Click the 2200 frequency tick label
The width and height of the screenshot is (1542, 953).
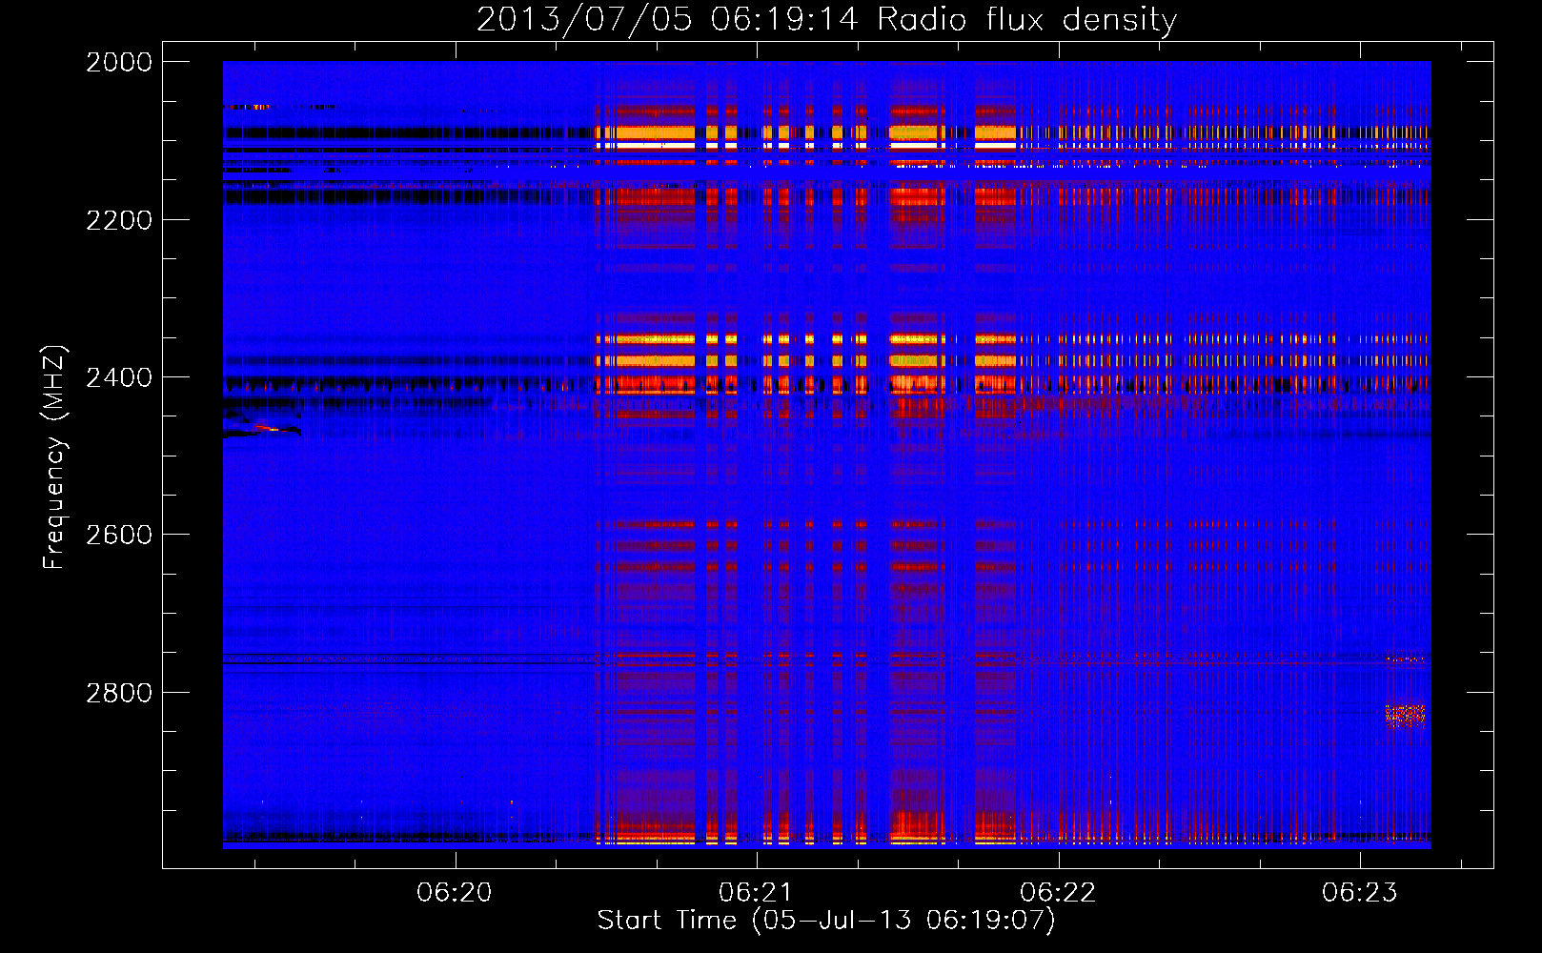pyautogui.click(x=119, y=220)
